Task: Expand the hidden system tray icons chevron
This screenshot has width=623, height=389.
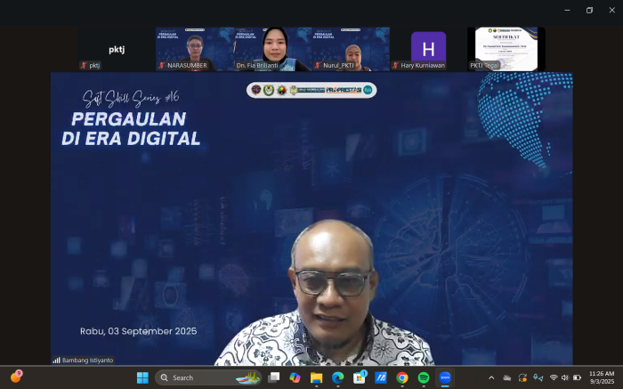Action: coord(491,377)
